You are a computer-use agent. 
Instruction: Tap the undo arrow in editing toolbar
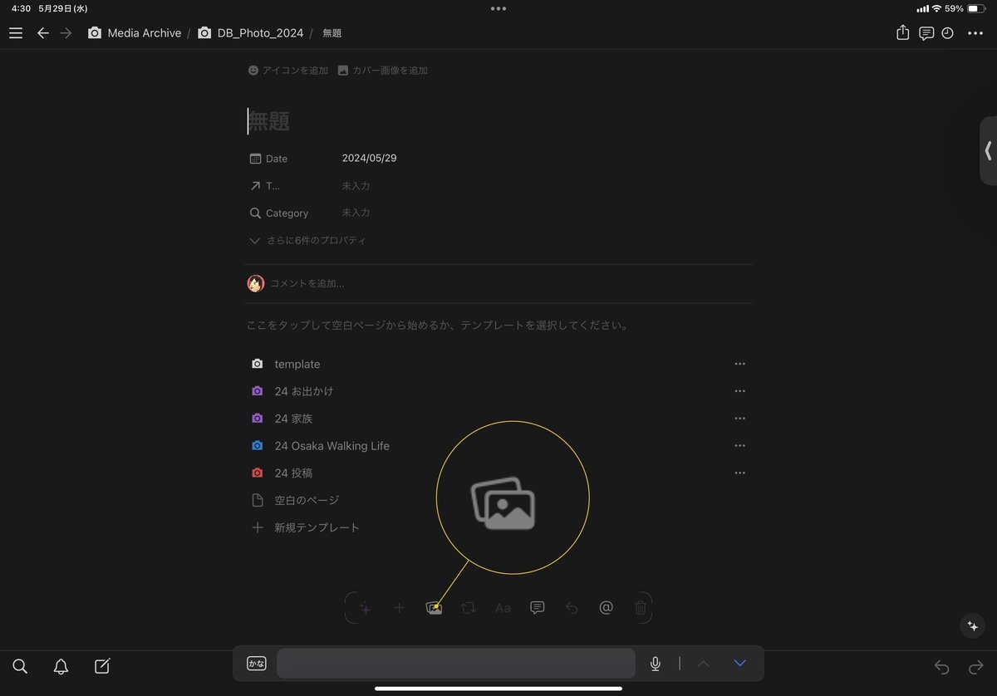572,608
